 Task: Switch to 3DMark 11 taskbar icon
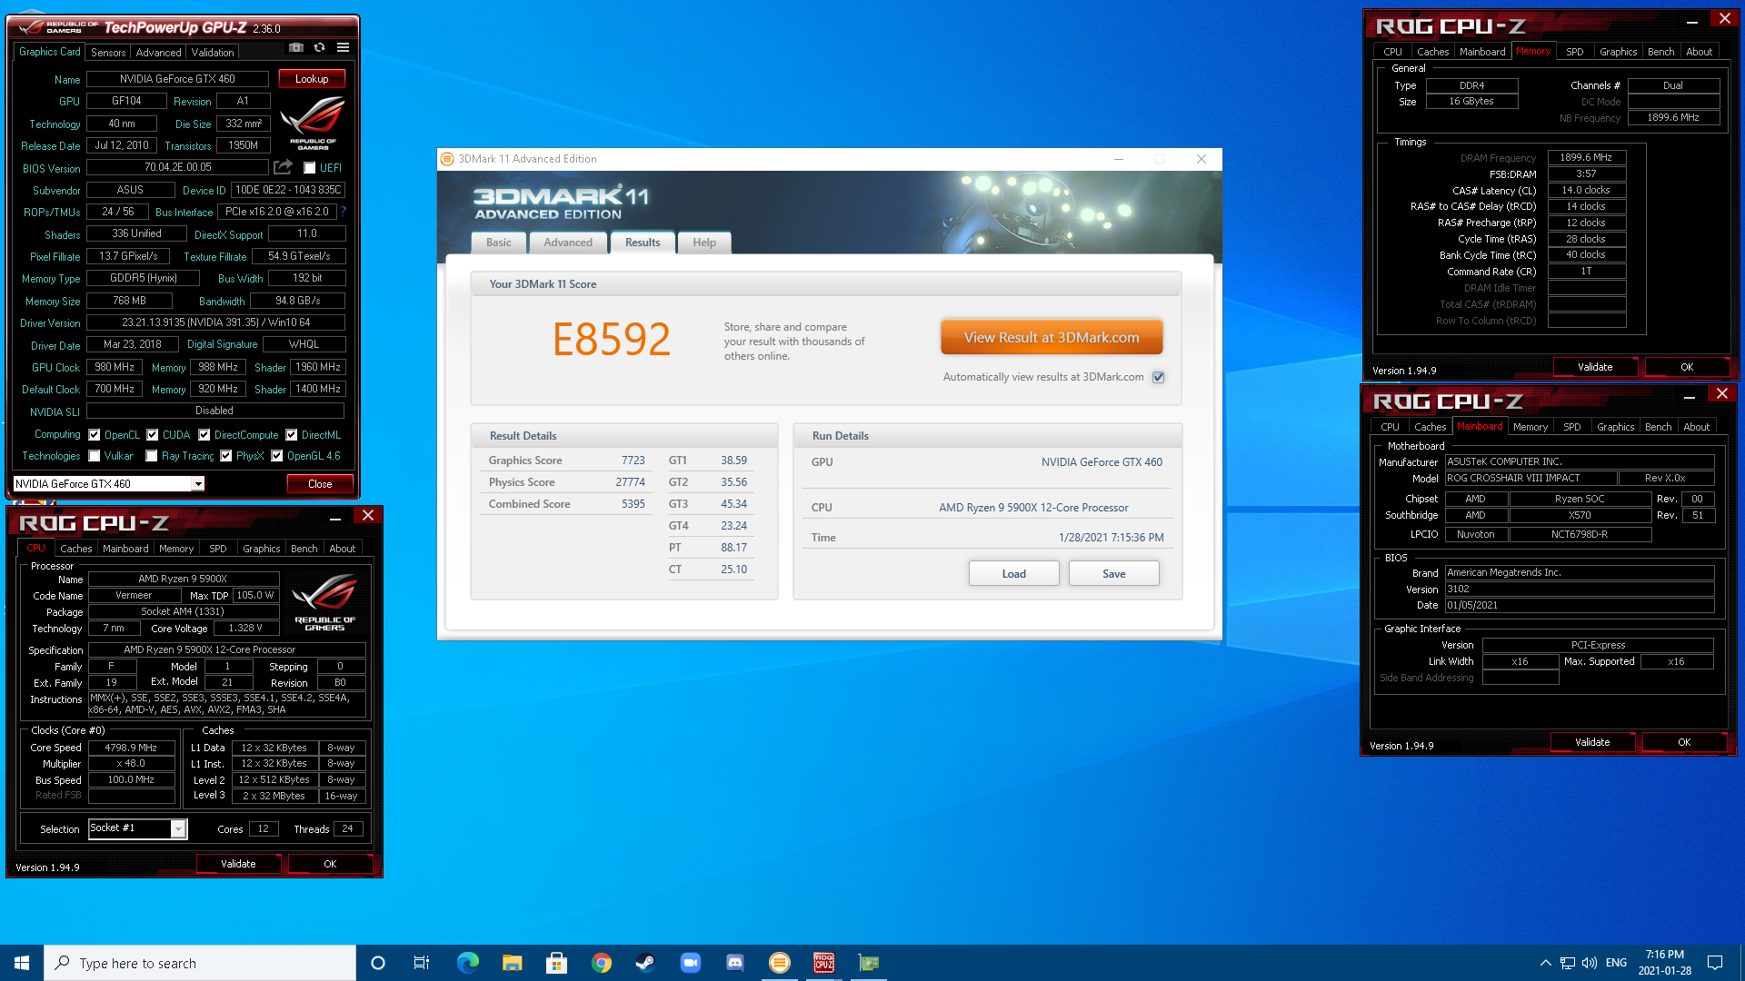click(x=779, y=963)
